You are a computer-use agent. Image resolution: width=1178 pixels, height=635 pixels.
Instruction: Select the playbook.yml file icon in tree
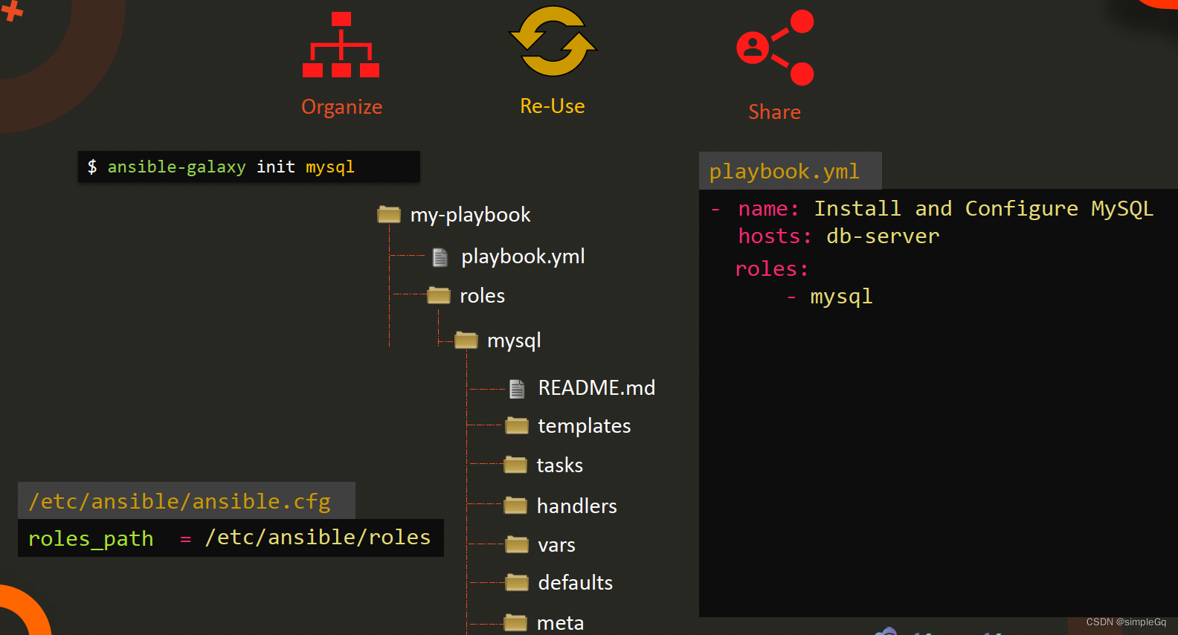tap(440, 257)
